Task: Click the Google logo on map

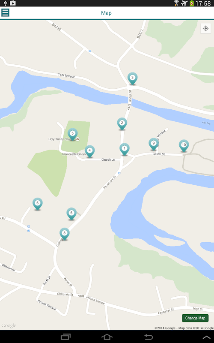Action: 9,325
